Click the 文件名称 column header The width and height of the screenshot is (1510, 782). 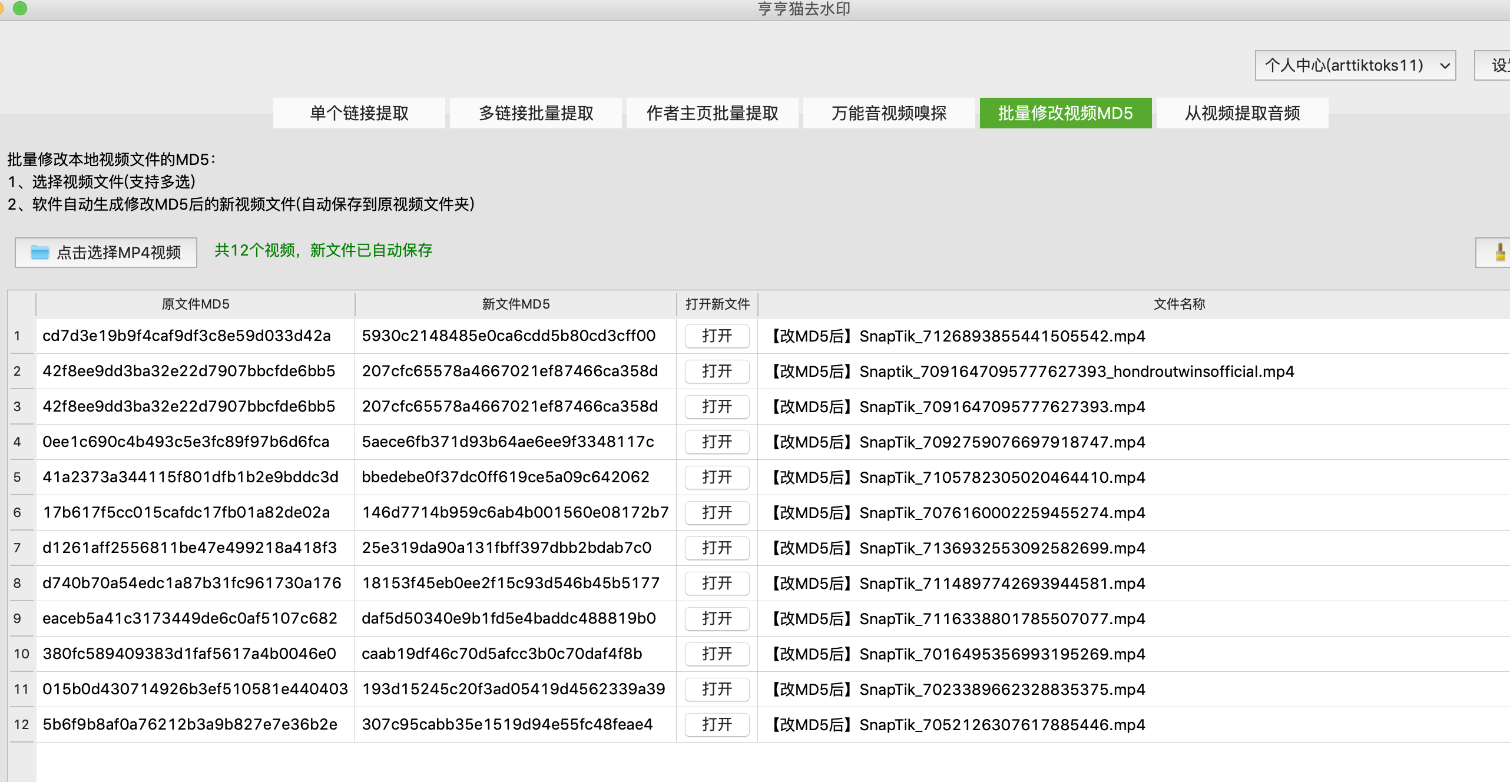tap(1179, 304)
